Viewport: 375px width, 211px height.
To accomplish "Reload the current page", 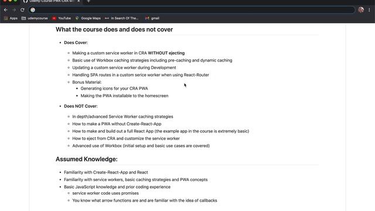I will click(x=22, y=10).
